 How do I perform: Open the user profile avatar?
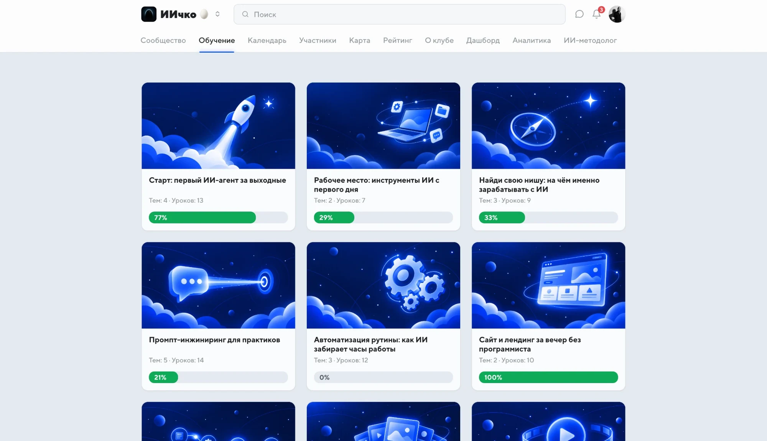617,14
